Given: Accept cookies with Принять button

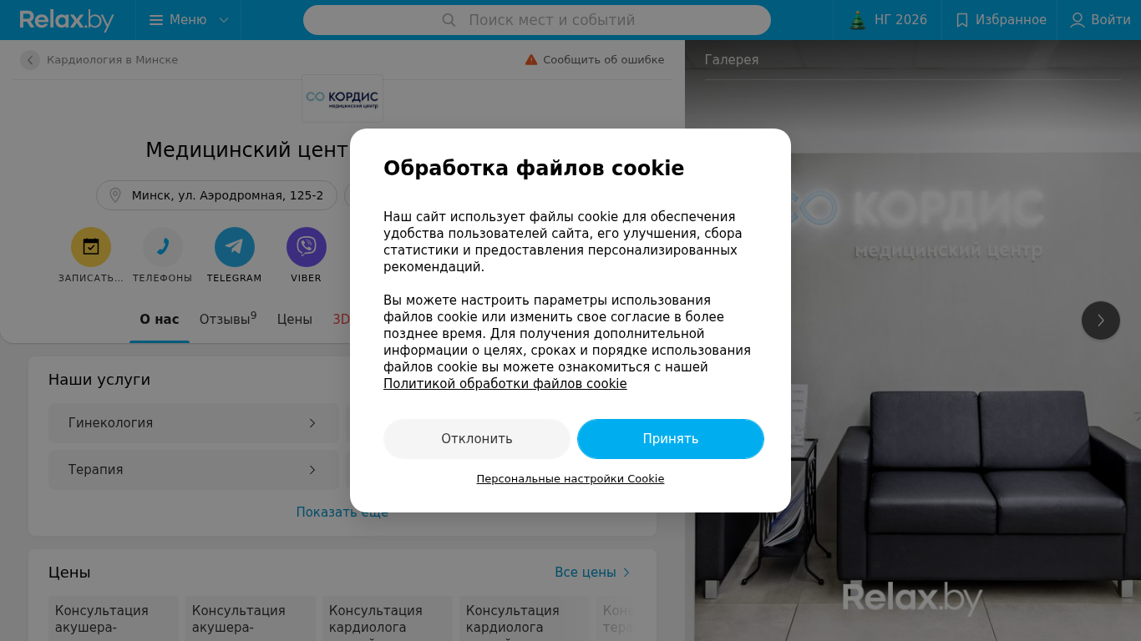Looking at the screenshot, I should [x=671, y=439].
